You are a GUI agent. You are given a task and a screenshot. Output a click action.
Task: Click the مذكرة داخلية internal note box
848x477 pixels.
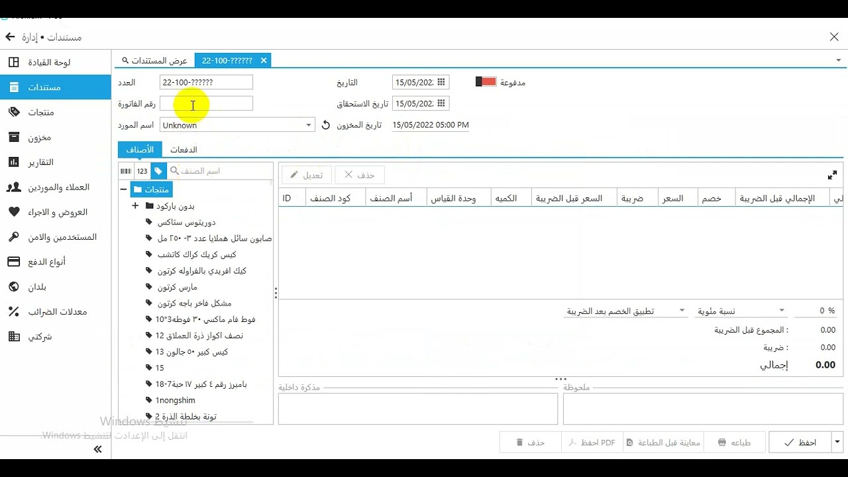tap(418, 409)
